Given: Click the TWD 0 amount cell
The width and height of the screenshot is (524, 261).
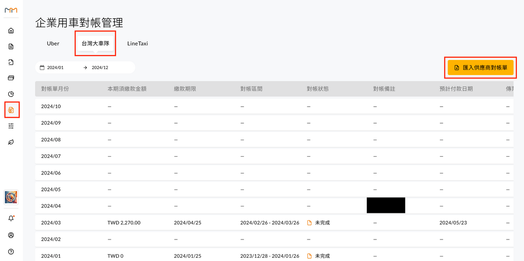Looking at the screenshot, I should tap(116, 256).
